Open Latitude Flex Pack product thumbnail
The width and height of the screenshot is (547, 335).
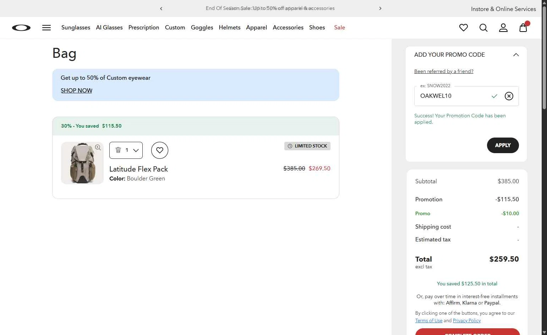(82, 163)
